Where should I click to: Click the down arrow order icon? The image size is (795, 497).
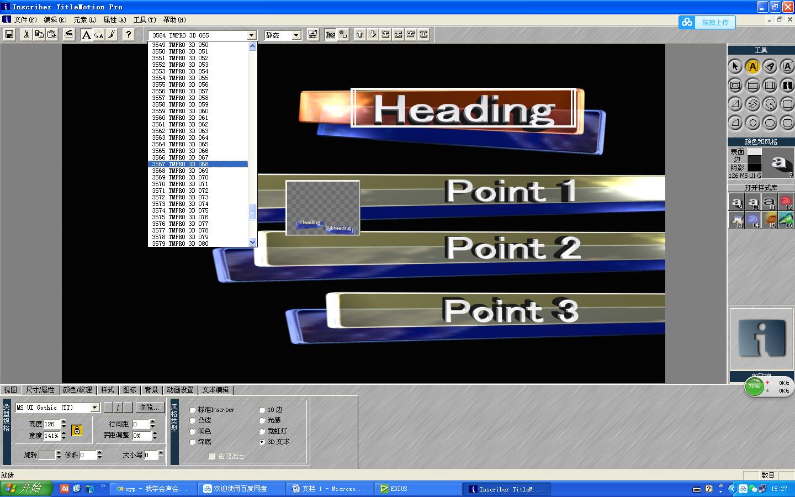(373, 35)
